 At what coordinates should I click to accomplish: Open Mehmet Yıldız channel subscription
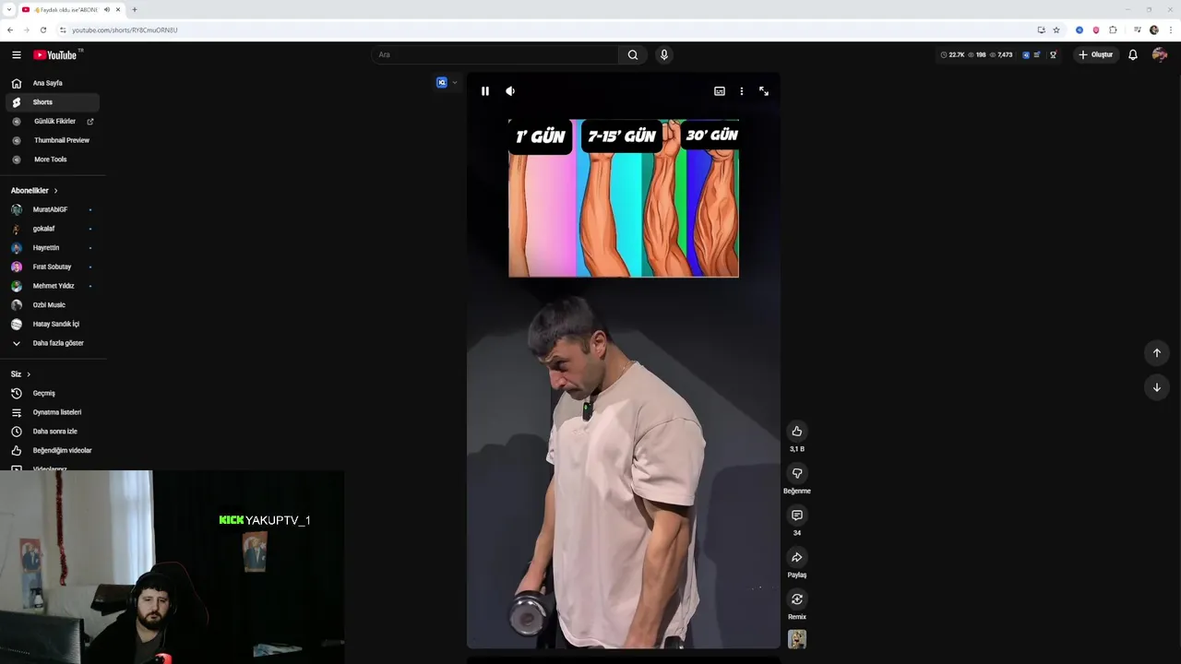[x=53, y=286]
